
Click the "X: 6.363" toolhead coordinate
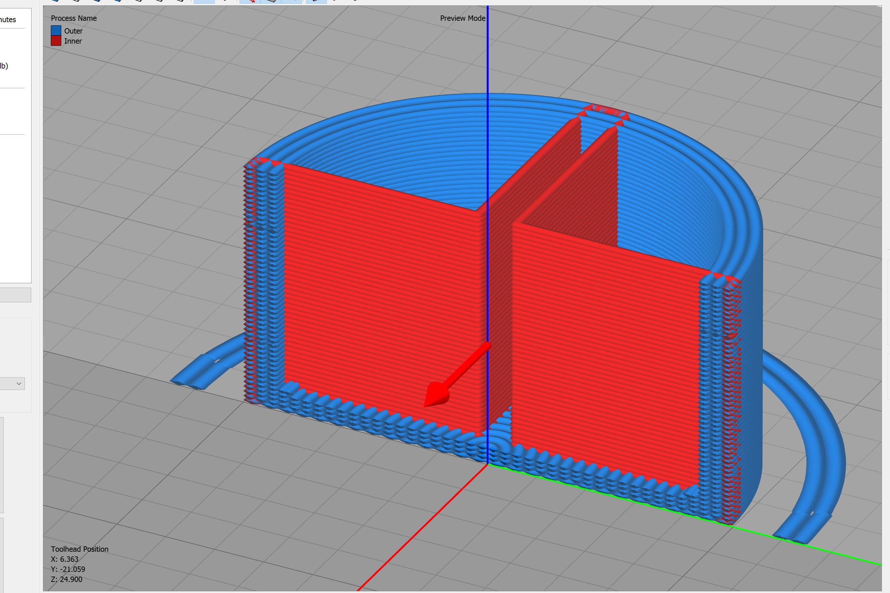tap(65, 559)
